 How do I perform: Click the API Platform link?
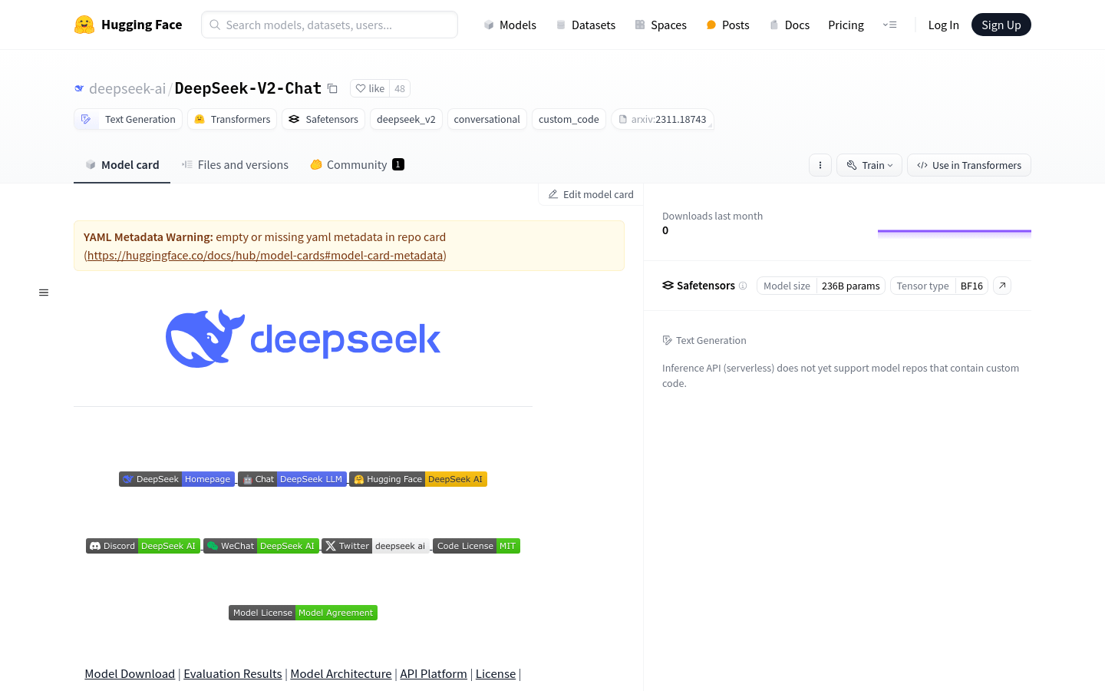click(x=434, y=673)
